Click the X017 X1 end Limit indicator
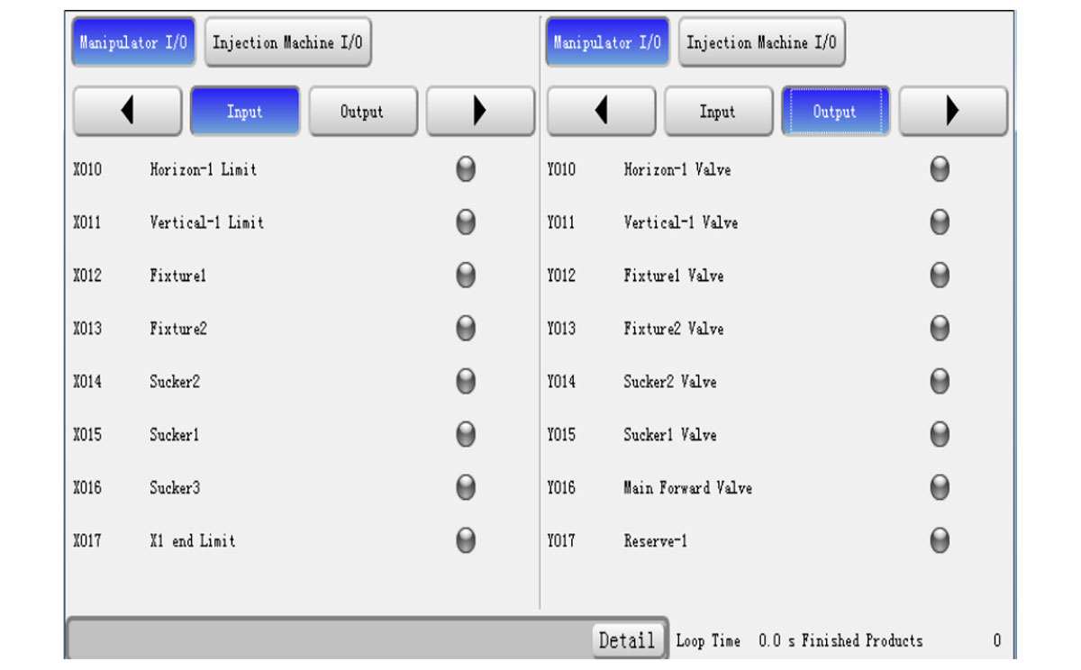 466,540
